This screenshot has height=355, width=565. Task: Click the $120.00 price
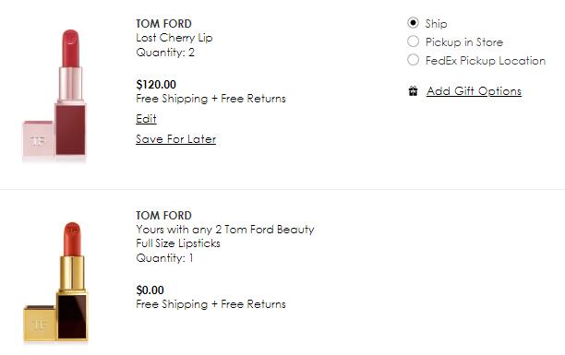(156, 85)
